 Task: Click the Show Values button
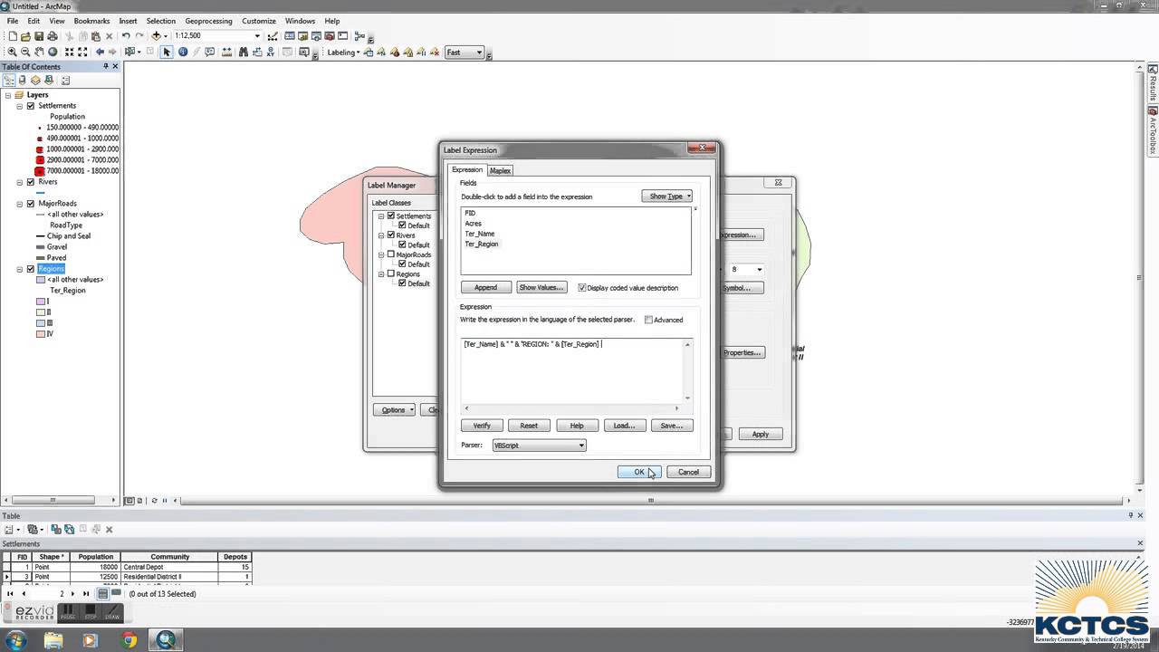tap(541, 288)
